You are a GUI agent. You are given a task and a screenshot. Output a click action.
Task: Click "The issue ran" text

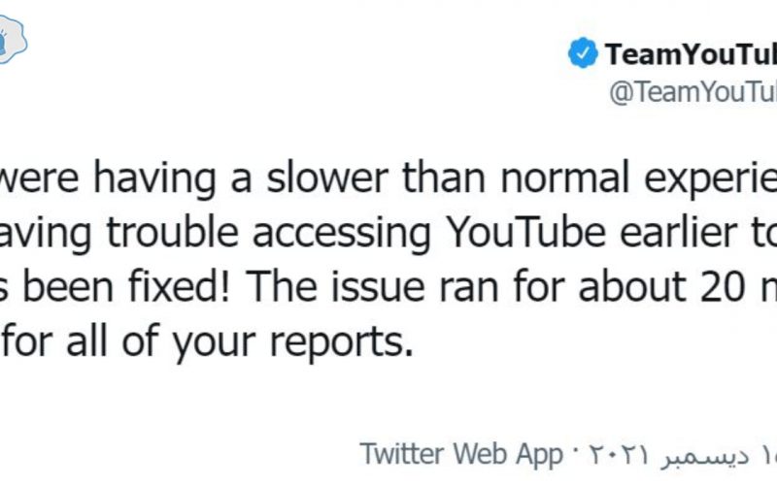click(372, 286)
